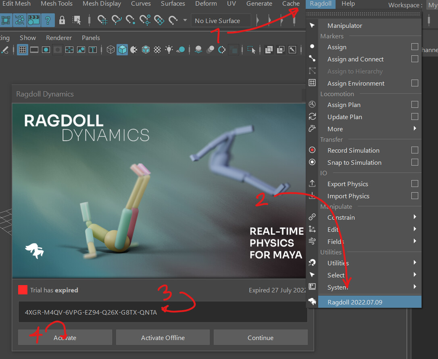Toggle the viewport grid icon

click(22, 50)
